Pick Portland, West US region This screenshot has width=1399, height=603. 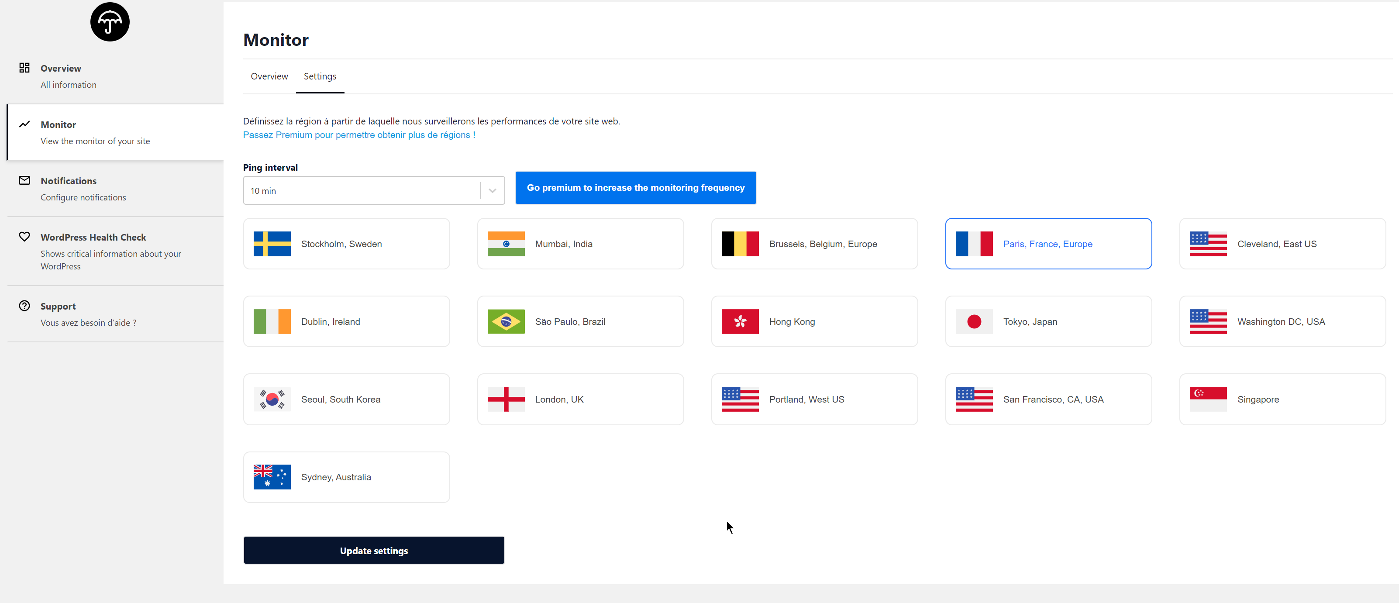tap(815, 399)
